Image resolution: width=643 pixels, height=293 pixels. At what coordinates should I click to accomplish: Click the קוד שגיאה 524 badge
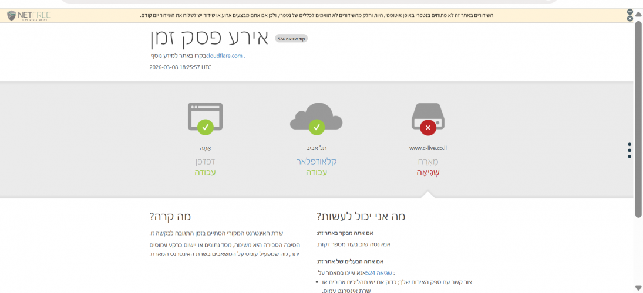291,38
